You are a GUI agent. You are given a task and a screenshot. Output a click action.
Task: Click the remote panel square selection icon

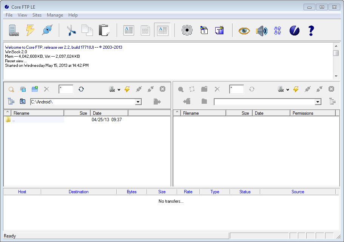192,89
